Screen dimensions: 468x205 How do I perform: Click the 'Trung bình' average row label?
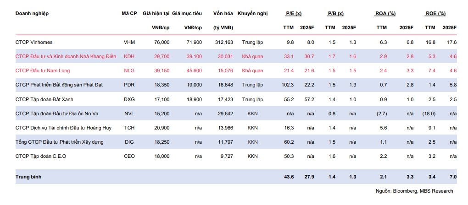click(x=28, y=177)
